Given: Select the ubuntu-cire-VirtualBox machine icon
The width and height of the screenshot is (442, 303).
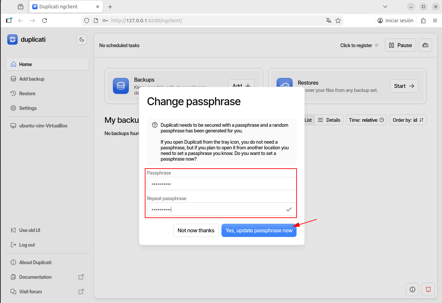Looking at the screenshot, I should (x=13, y=125).
